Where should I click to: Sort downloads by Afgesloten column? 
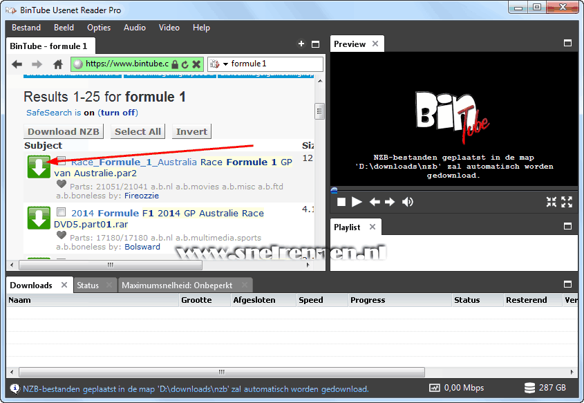(264, 300)
